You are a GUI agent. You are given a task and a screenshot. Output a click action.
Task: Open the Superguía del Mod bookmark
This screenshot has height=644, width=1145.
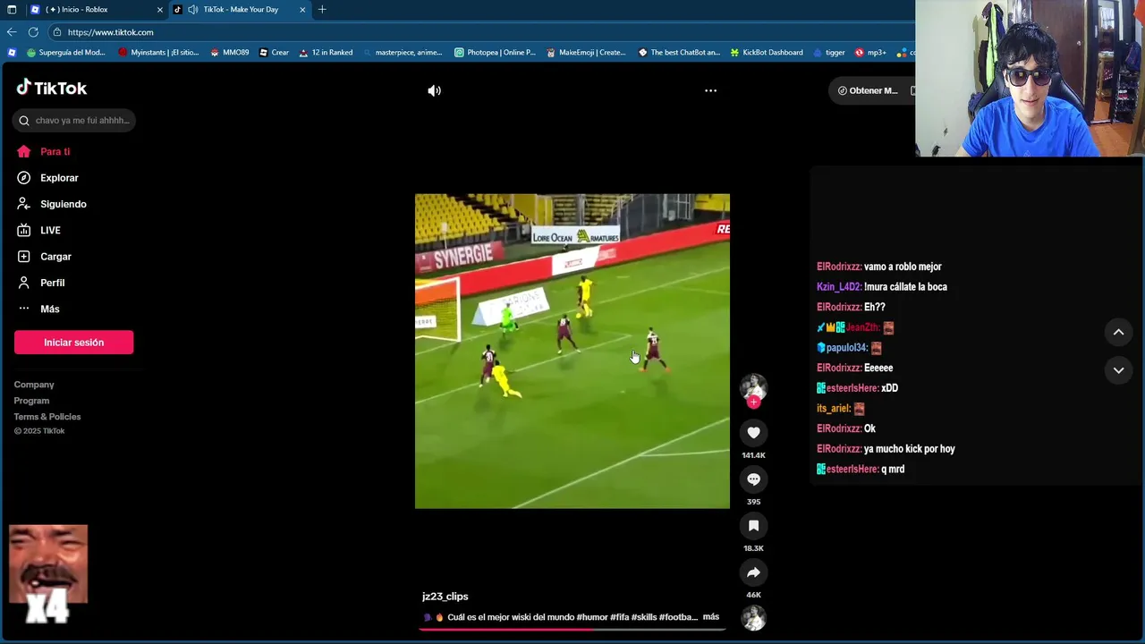(x=66, y=53)
